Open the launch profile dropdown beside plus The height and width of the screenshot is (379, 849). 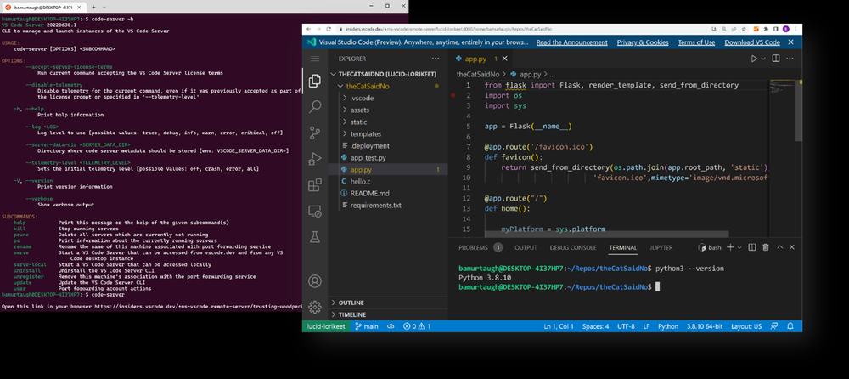[x=739, y=247]
